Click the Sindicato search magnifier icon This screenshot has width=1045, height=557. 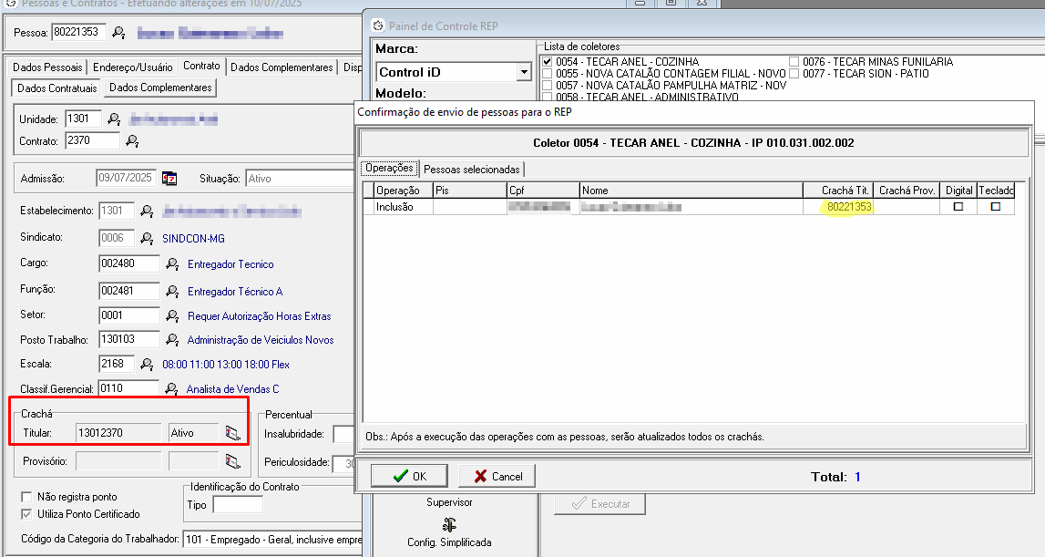coord(147,238)
